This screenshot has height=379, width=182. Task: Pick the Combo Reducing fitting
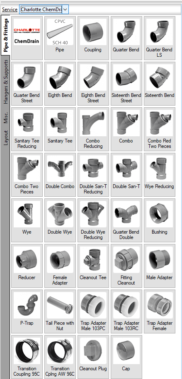pos(93,129)
